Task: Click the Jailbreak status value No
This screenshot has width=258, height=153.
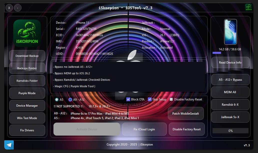Action: click(162, 23)
